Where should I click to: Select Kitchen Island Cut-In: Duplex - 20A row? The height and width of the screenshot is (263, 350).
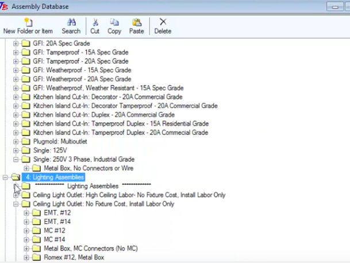point(104,115)
